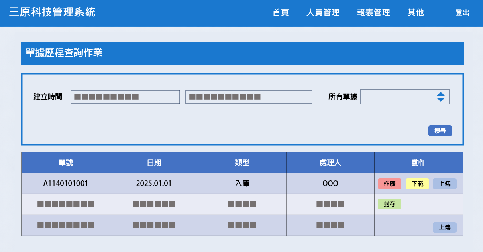Open the 其他 menu
The image size is (483, 252).
click(415, 12)
